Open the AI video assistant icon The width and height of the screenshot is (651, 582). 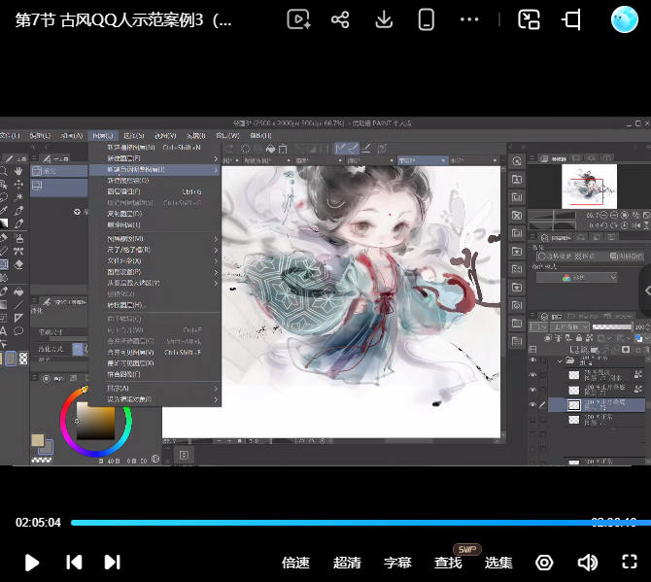298,19
